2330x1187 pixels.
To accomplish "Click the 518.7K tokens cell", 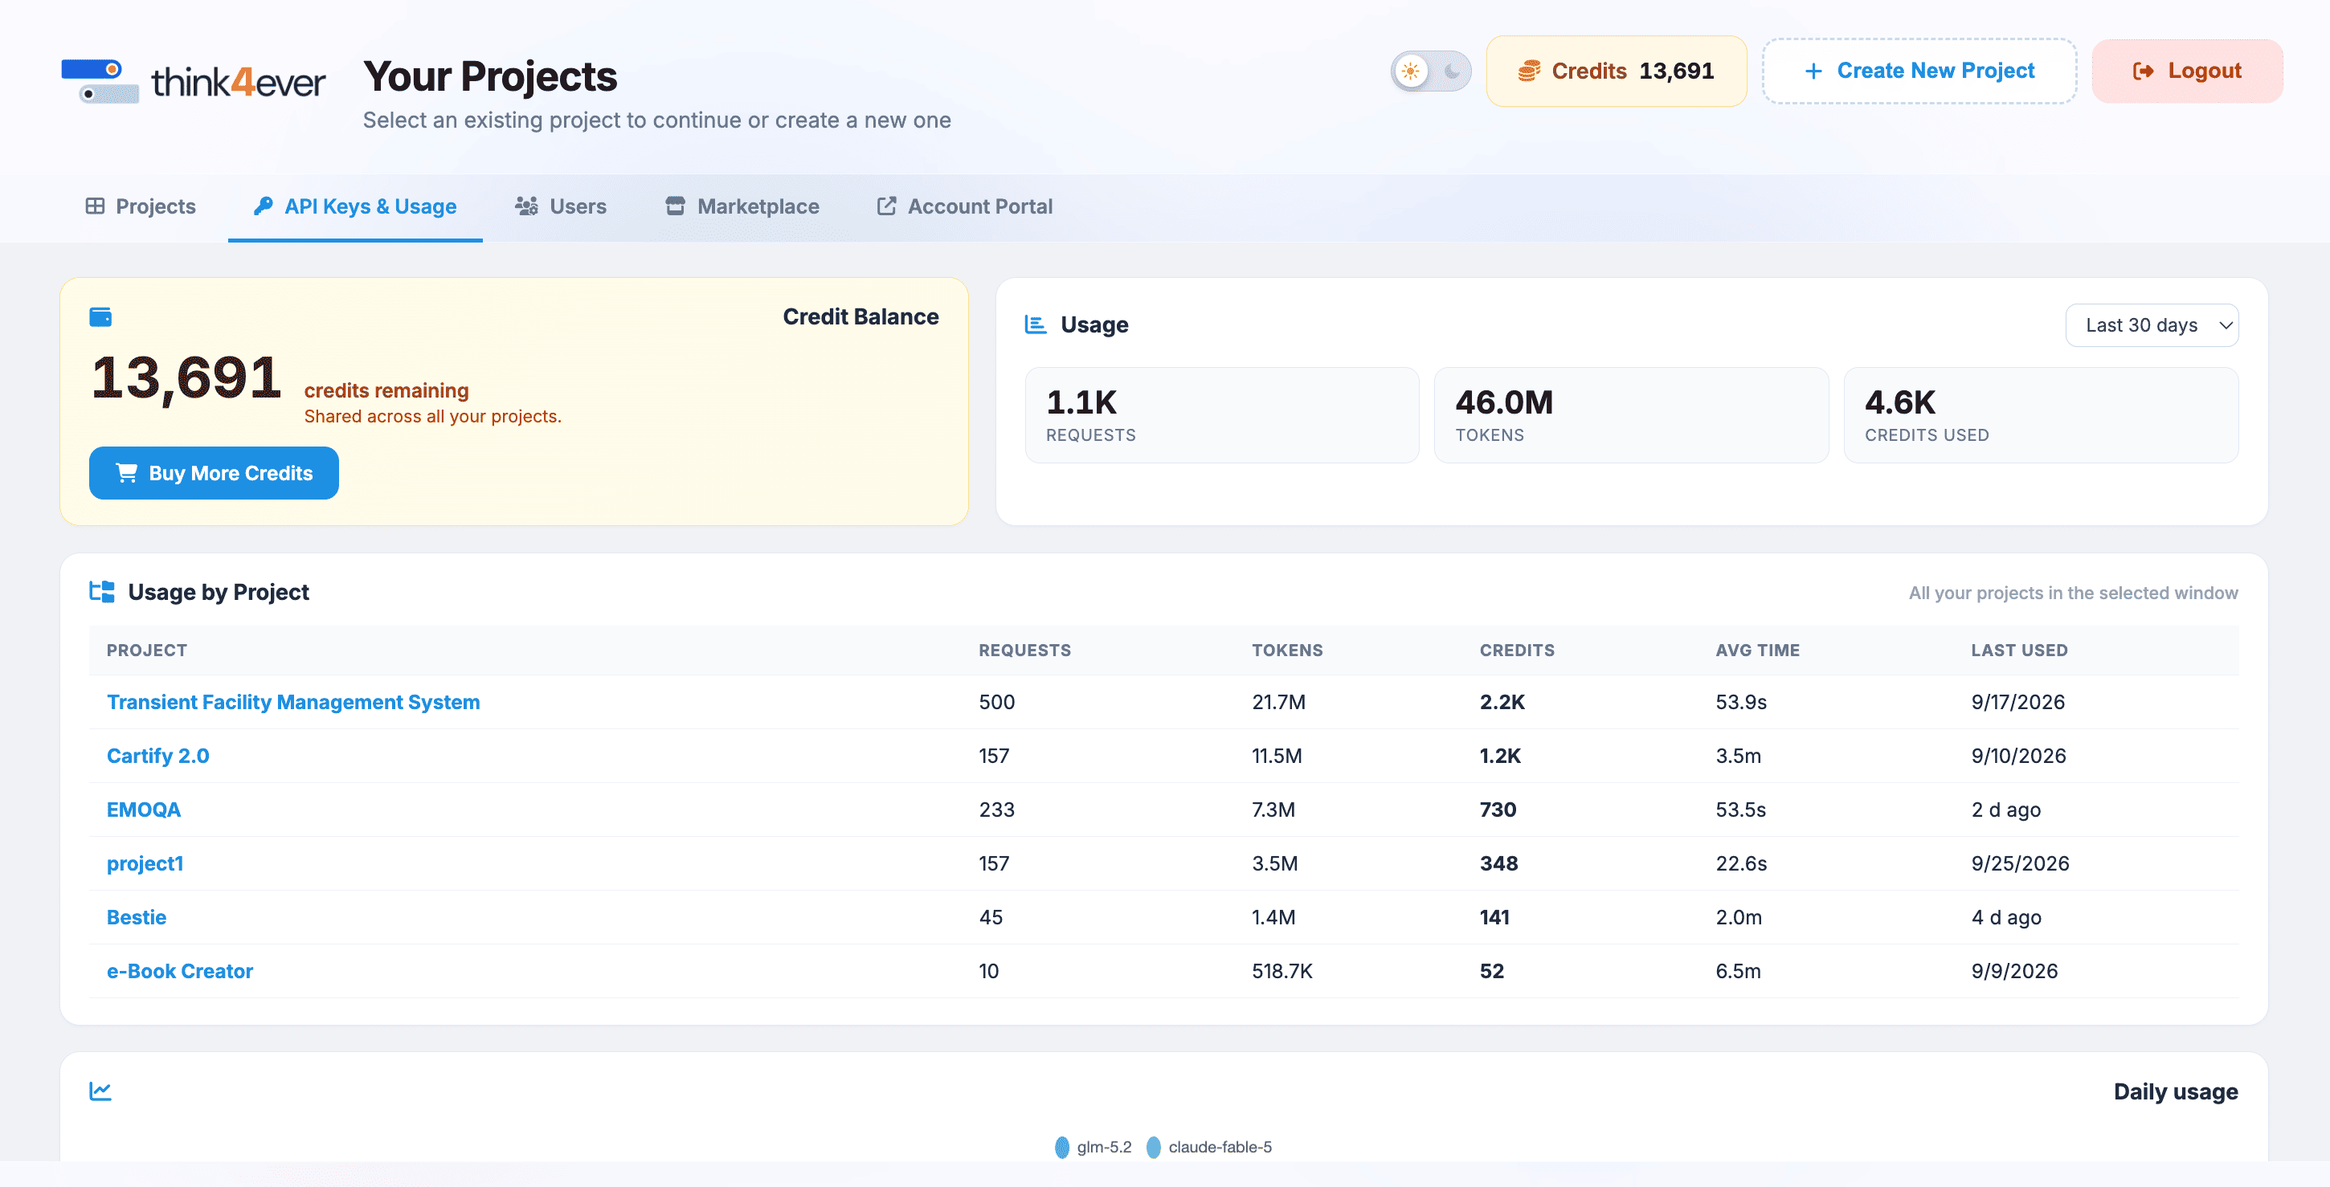I will (x=1281, y=971).
